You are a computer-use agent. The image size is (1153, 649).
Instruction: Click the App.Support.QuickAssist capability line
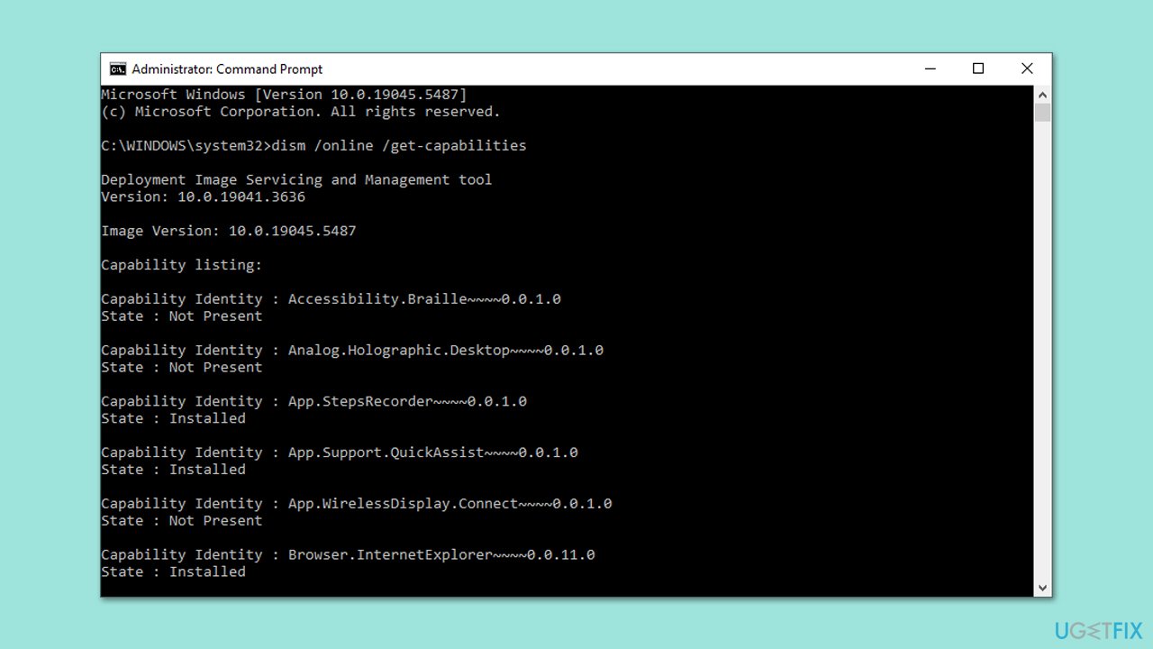[340, 452]
